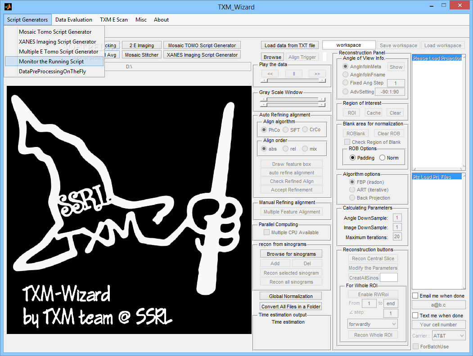
Task: Select Padding ROB option
Action: [352, 157]
